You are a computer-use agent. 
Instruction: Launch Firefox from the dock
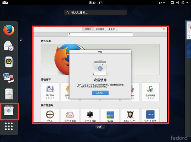(9, 30)
